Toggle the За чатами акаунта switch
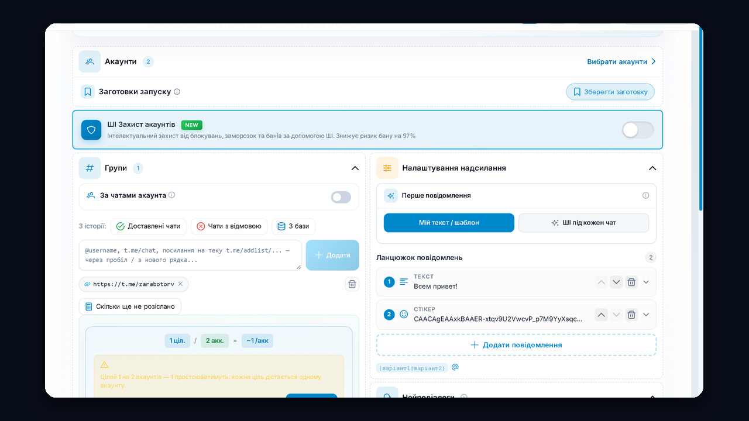This screenshot has width=749, height=421. [341, 197]
